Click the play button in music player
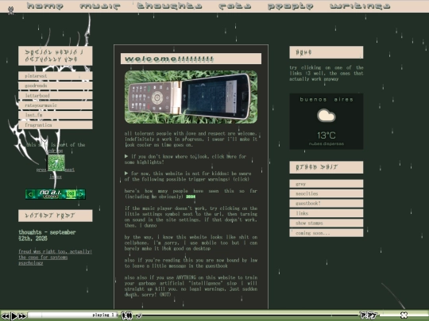 [14, 316]
